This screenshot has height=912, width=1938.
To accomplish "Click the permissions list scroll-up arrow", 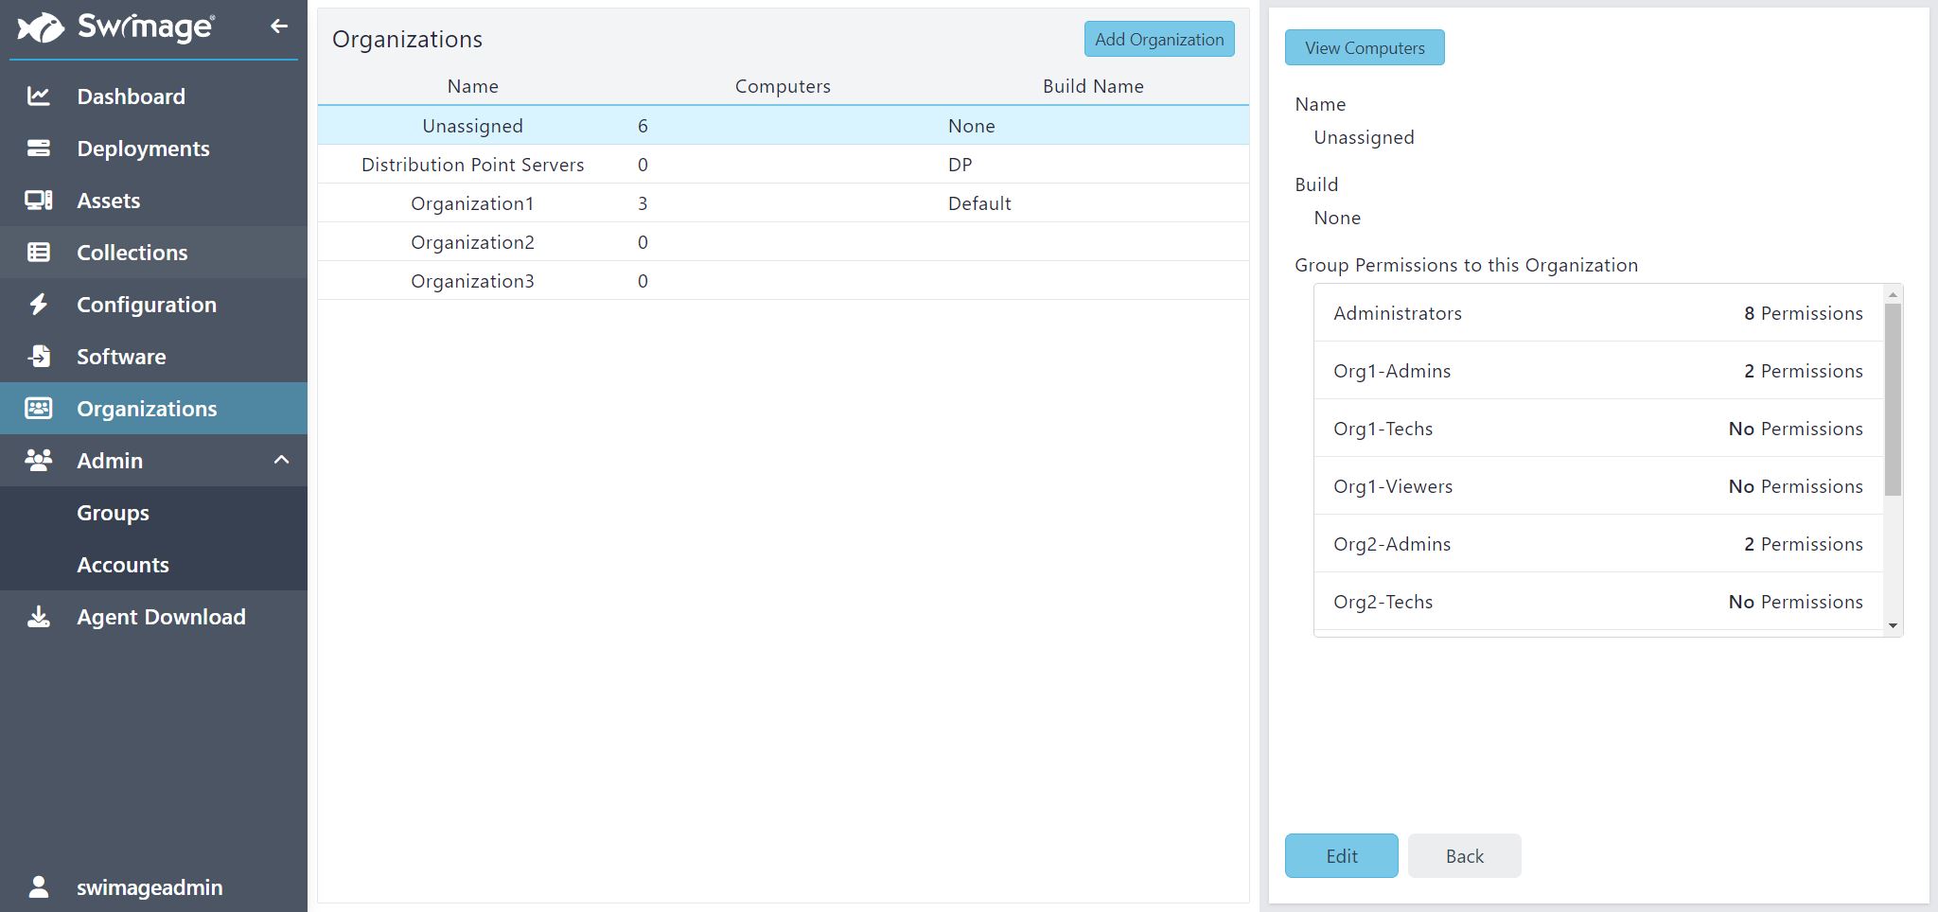I will click(x=1893, y=294).
